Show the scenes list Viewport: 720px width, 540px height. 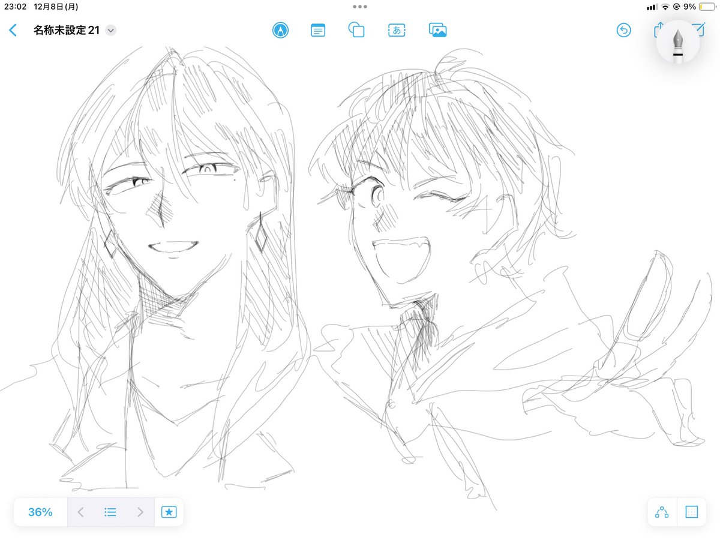click(110, 512)
